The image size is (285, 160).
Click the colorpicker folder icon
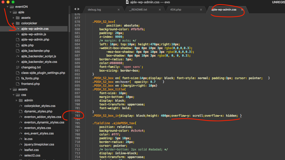(18, 23)
